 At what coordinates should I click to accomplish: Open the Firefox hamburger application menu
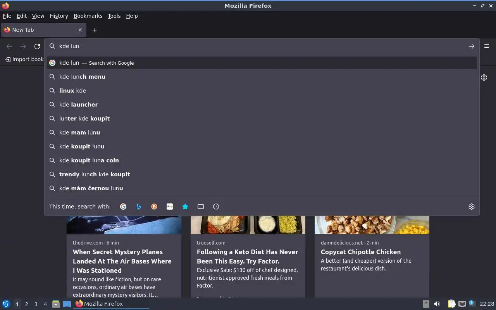487,46
